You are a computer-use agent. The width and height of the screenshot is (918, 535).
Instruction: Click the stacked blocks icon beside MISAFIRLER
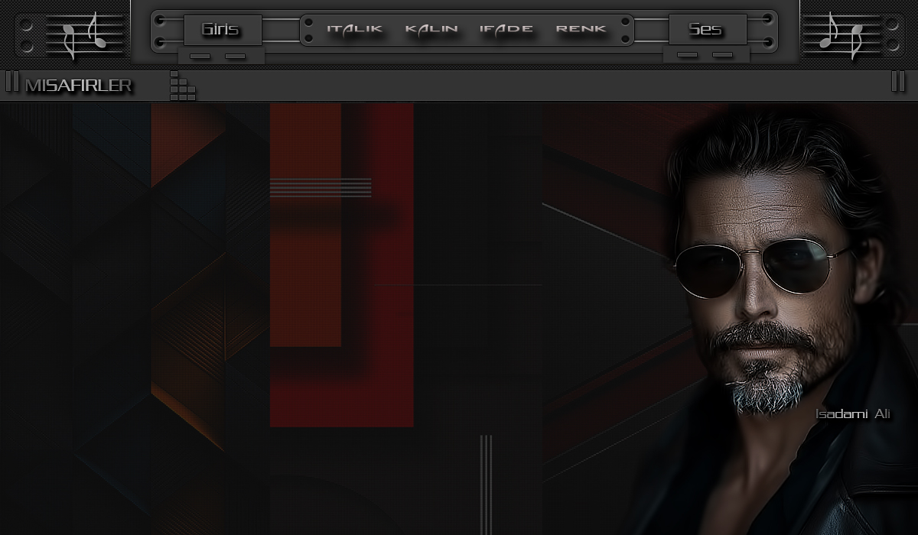coord(182,86)
